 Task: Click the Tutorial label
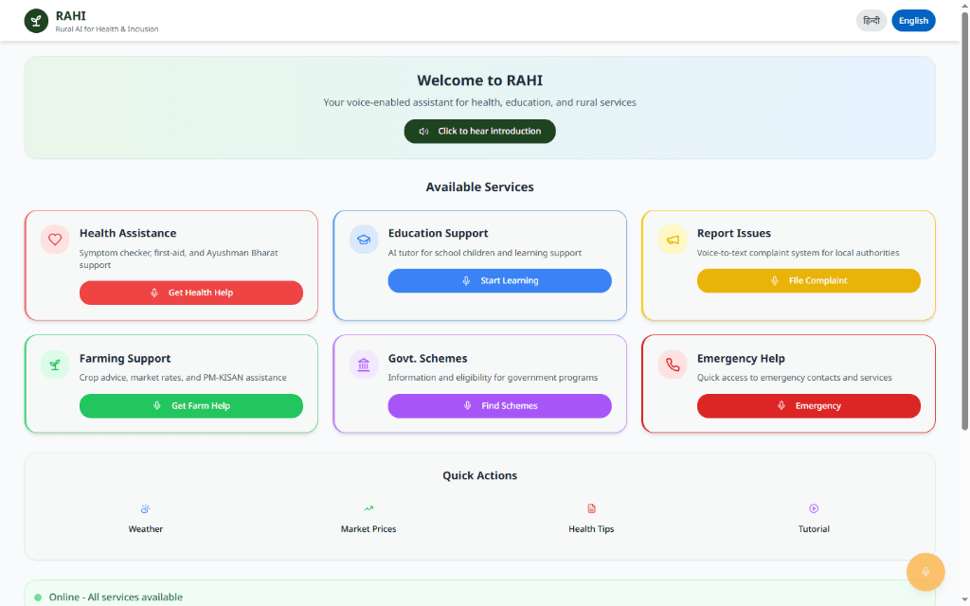click(x=814, y=529)
